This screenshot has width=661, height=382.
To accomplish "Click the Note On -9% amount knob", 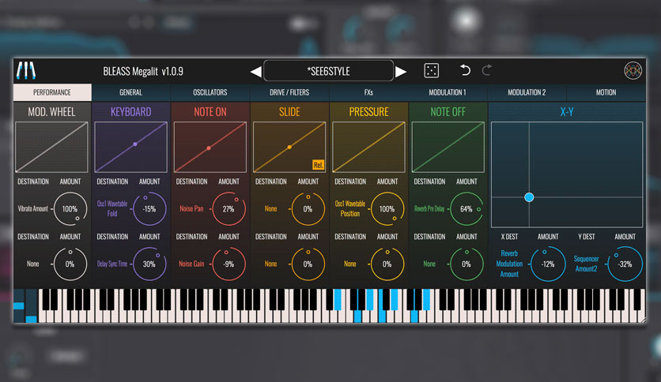I will click(229, 264).
